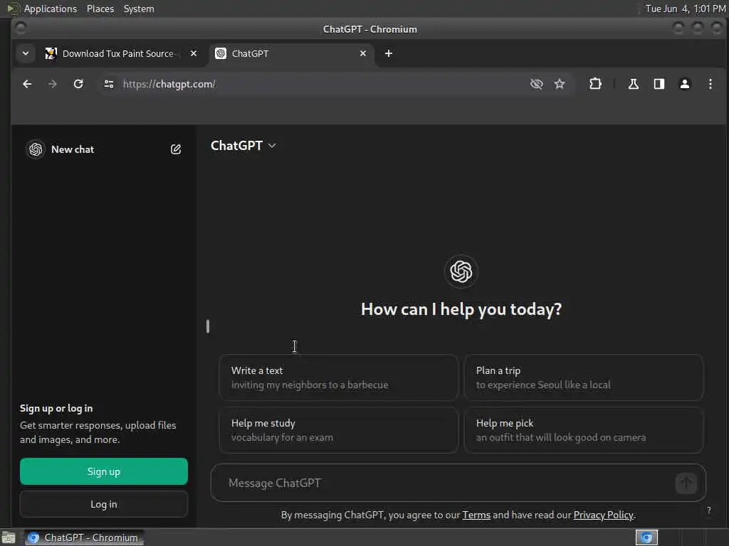Click the ChatGPT logo beside New chat
Viewport: 729px width, 546px height.
point(36,149)
